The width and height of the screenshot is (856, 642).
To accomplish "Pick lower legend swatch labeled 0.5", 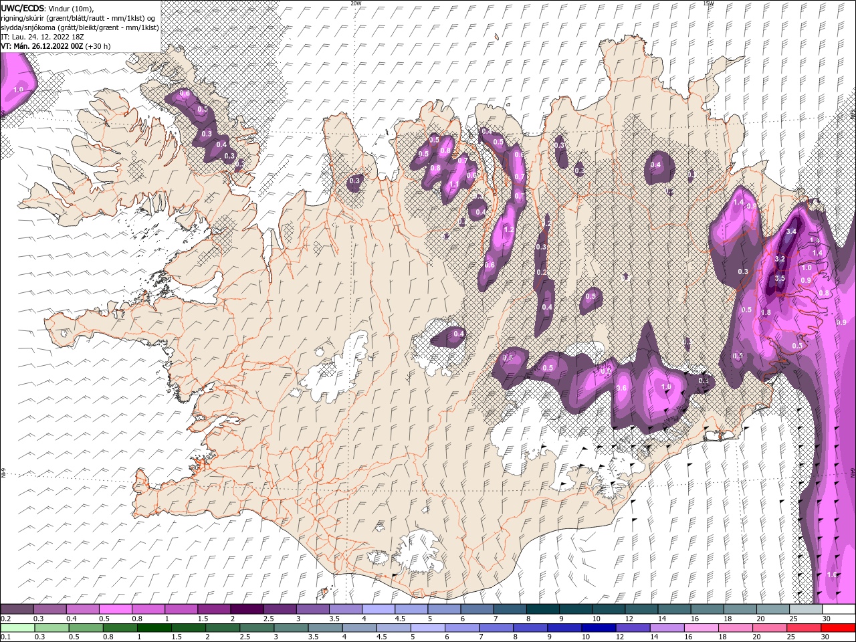I will [x=86, y=628].
